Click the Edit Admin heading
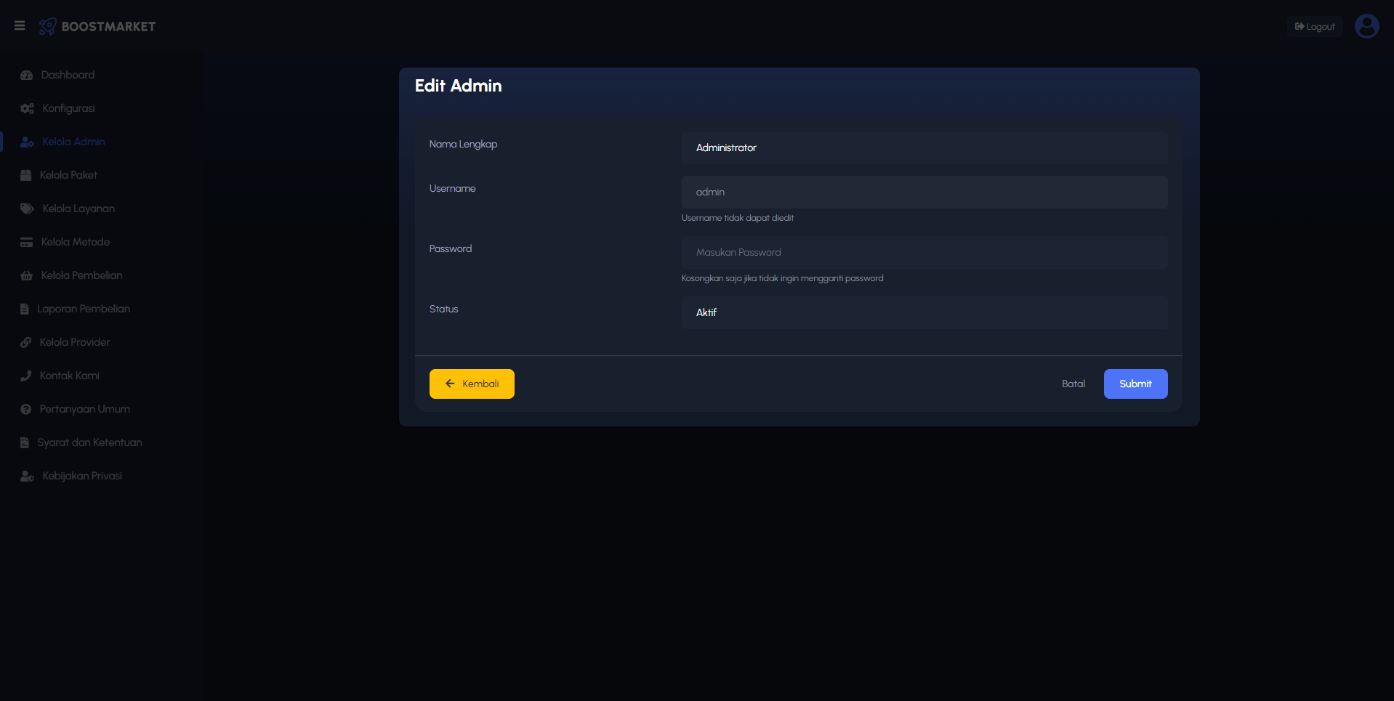 click(x=458, y=86)
